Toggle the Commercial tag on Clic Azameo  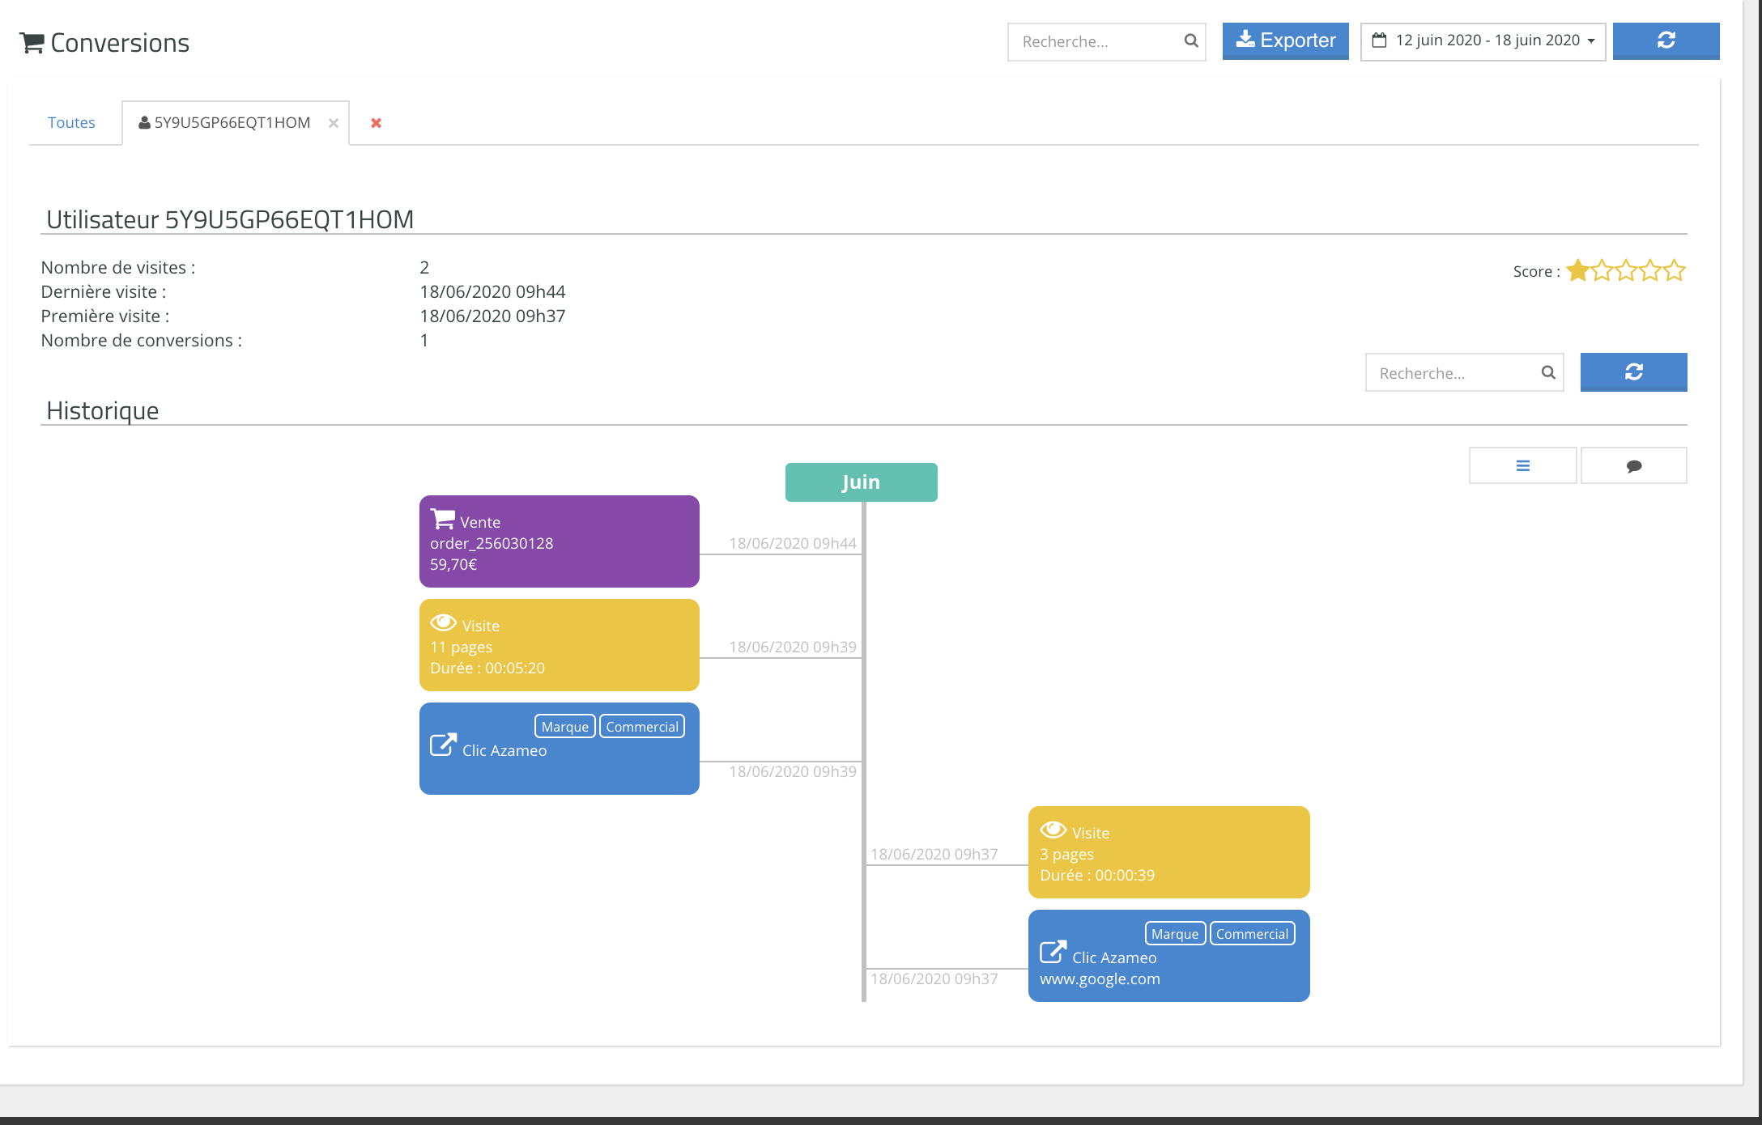(642, 726)
